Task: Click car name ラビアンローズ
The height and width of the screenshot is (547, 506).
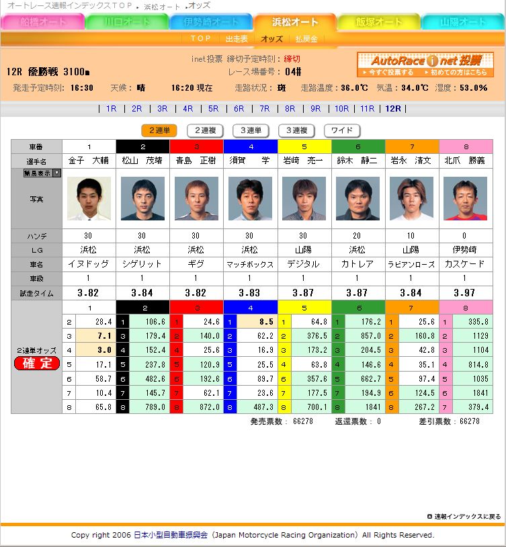Action: click(x=411, y=264)
